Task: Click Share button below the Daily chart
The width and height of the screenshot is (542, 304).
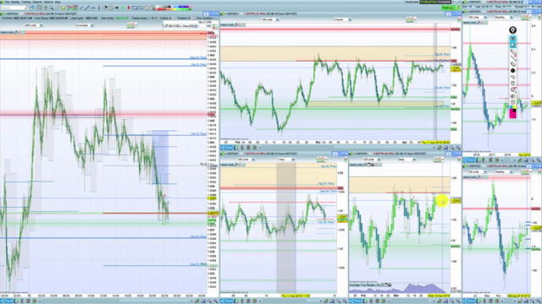Action: pyautogui.click(x=356, y=301)
